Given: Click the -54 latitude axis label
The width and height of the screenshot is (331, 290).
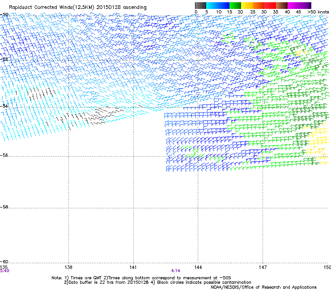Looking at the screenshot, I should coord(4,106).
